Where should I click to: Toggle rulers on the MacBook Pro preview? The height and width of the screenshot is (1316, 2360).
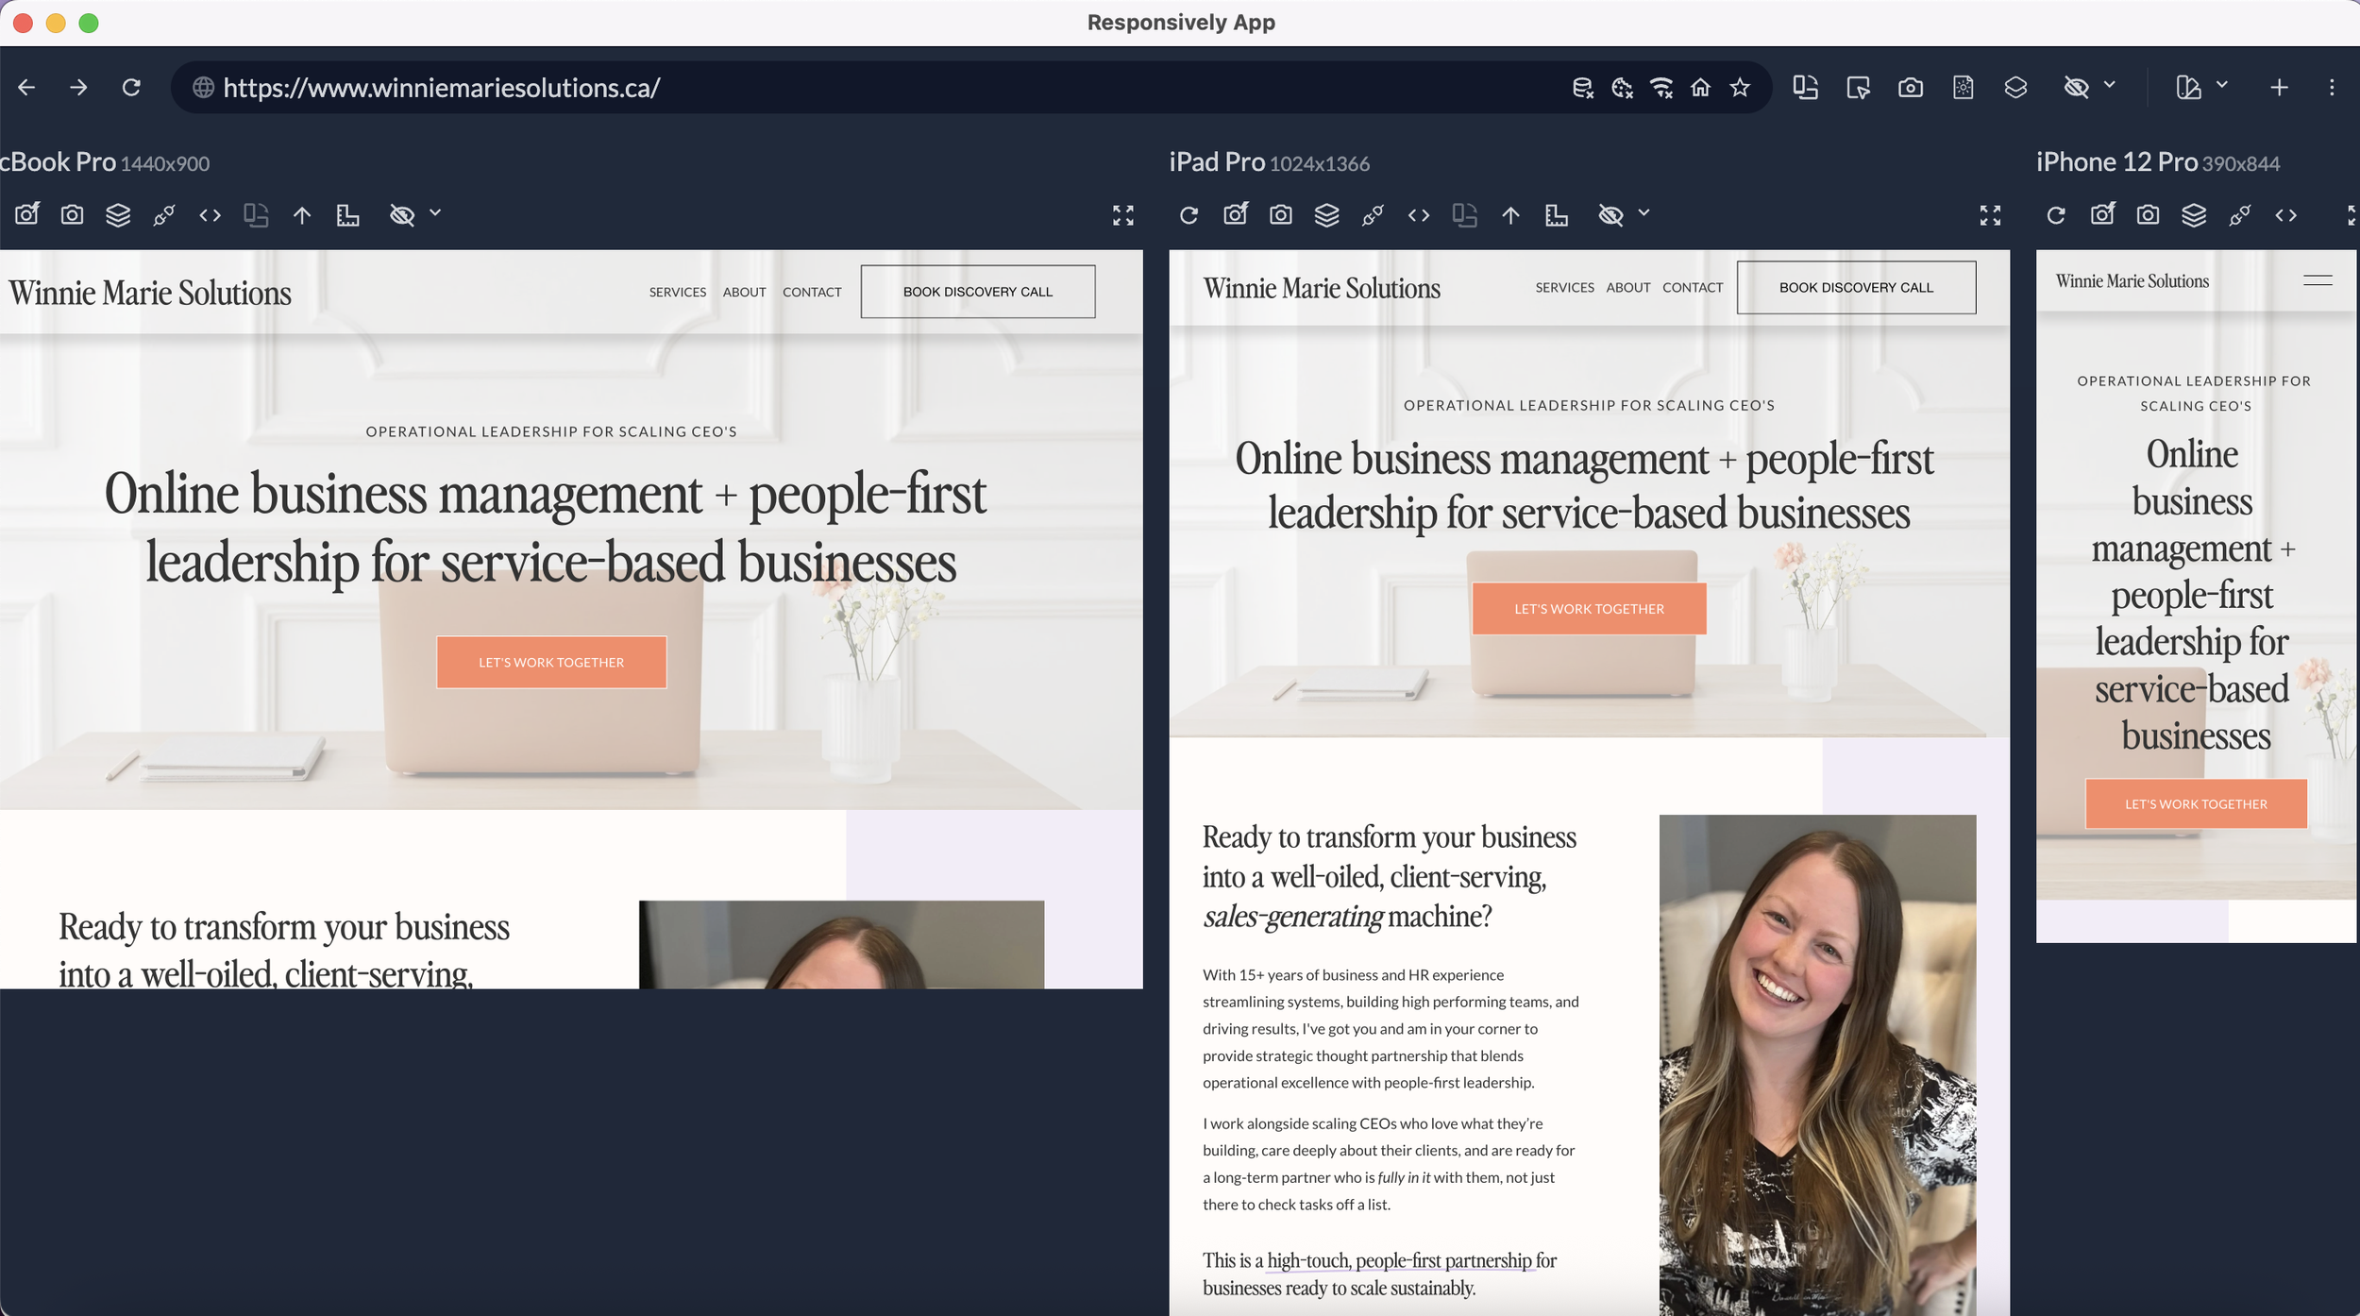pos(347,215)
